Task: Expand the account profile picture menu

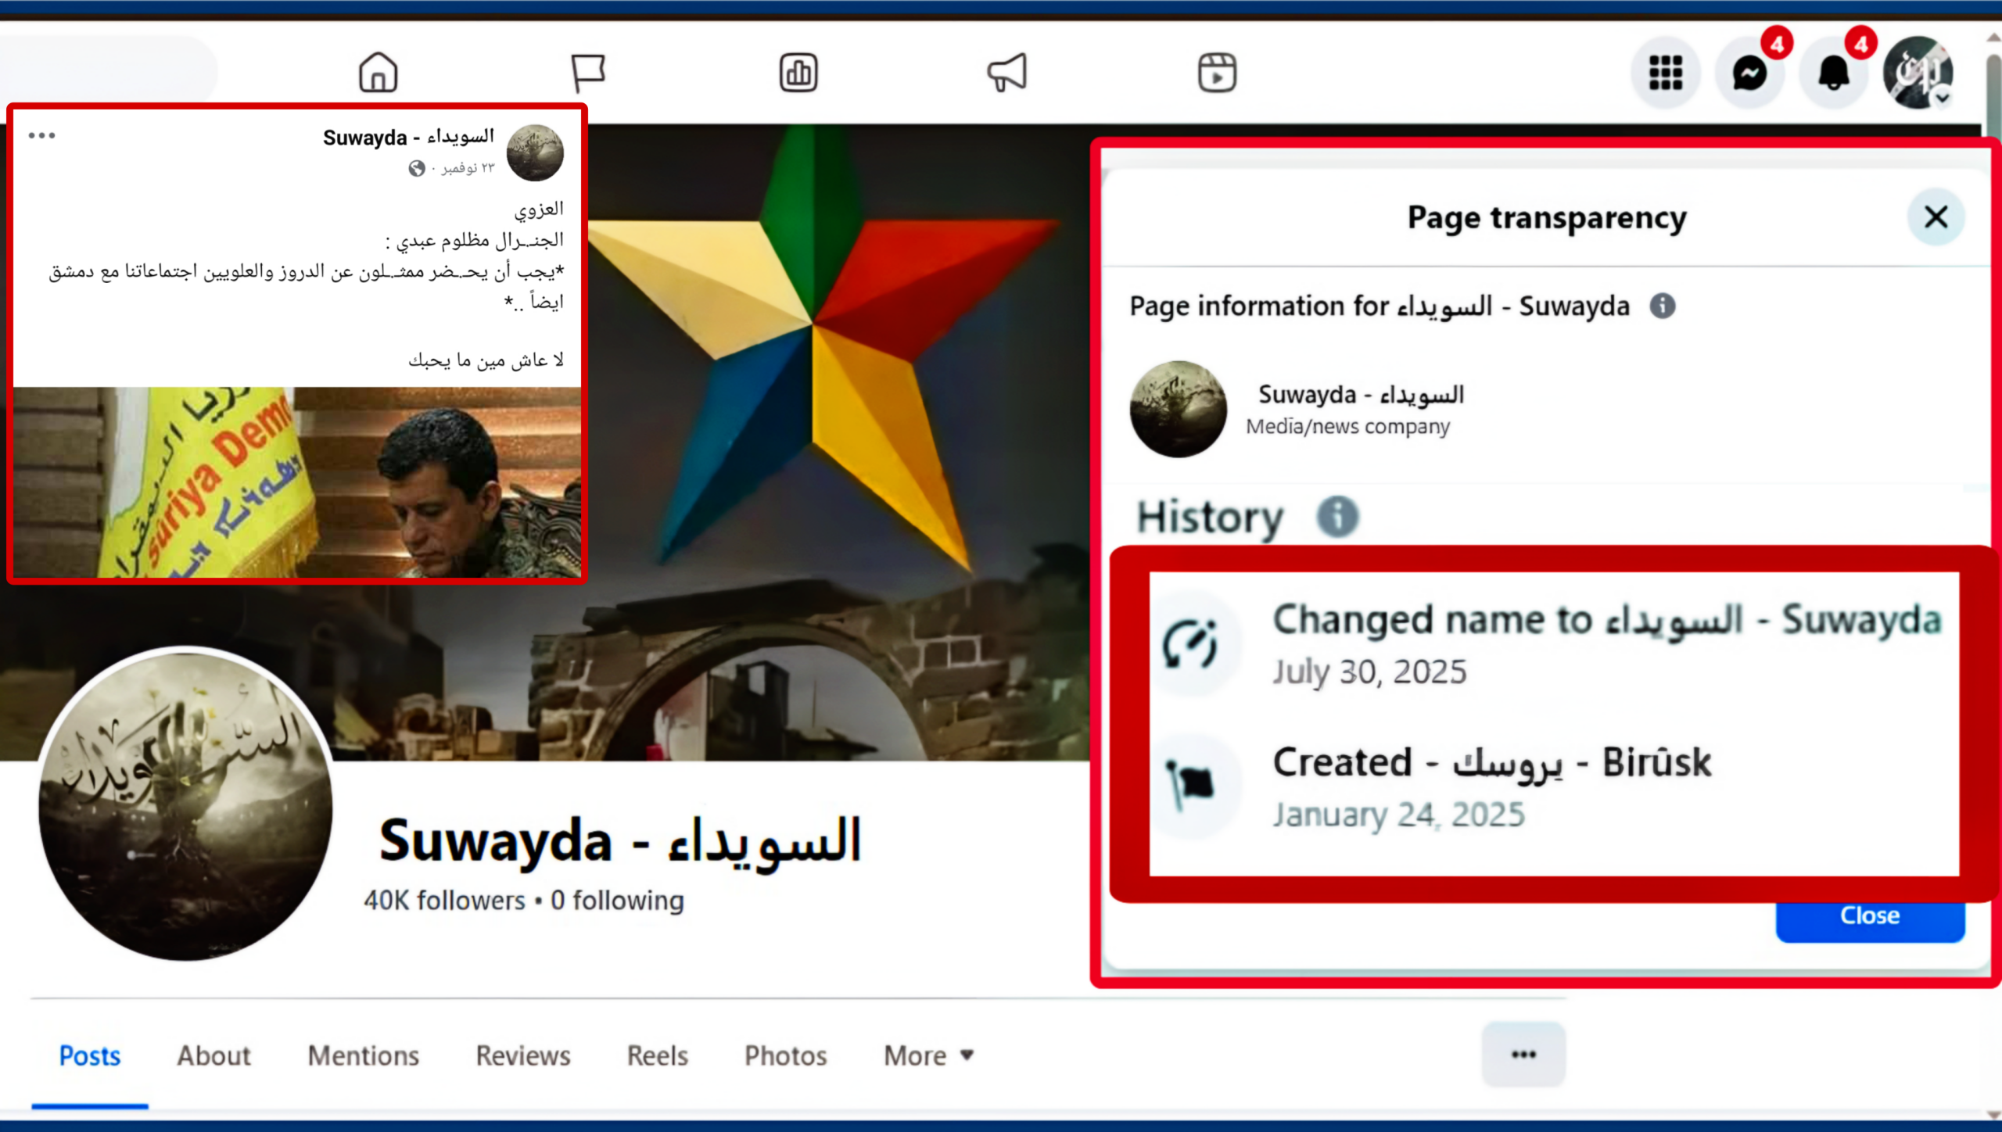Action: (1918, 73)
